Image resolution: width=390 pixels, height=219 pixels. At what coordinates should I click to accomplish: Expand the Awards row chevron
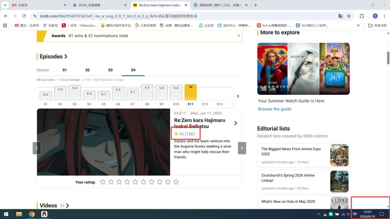tap(239, 36)
